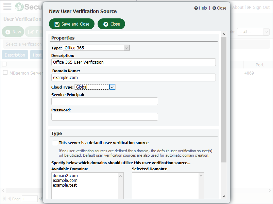Select domain2.com in Available Domains
The width and height of the screenshot is (273, 204).
pyautogui.click(x=65, y=176)
